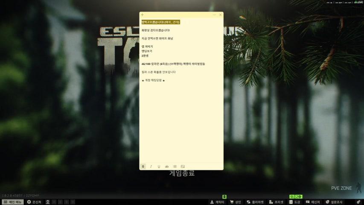Viewport: 364px width, 205px height.
Task: Close the yellow sticky note
Action: coord(220,15)
